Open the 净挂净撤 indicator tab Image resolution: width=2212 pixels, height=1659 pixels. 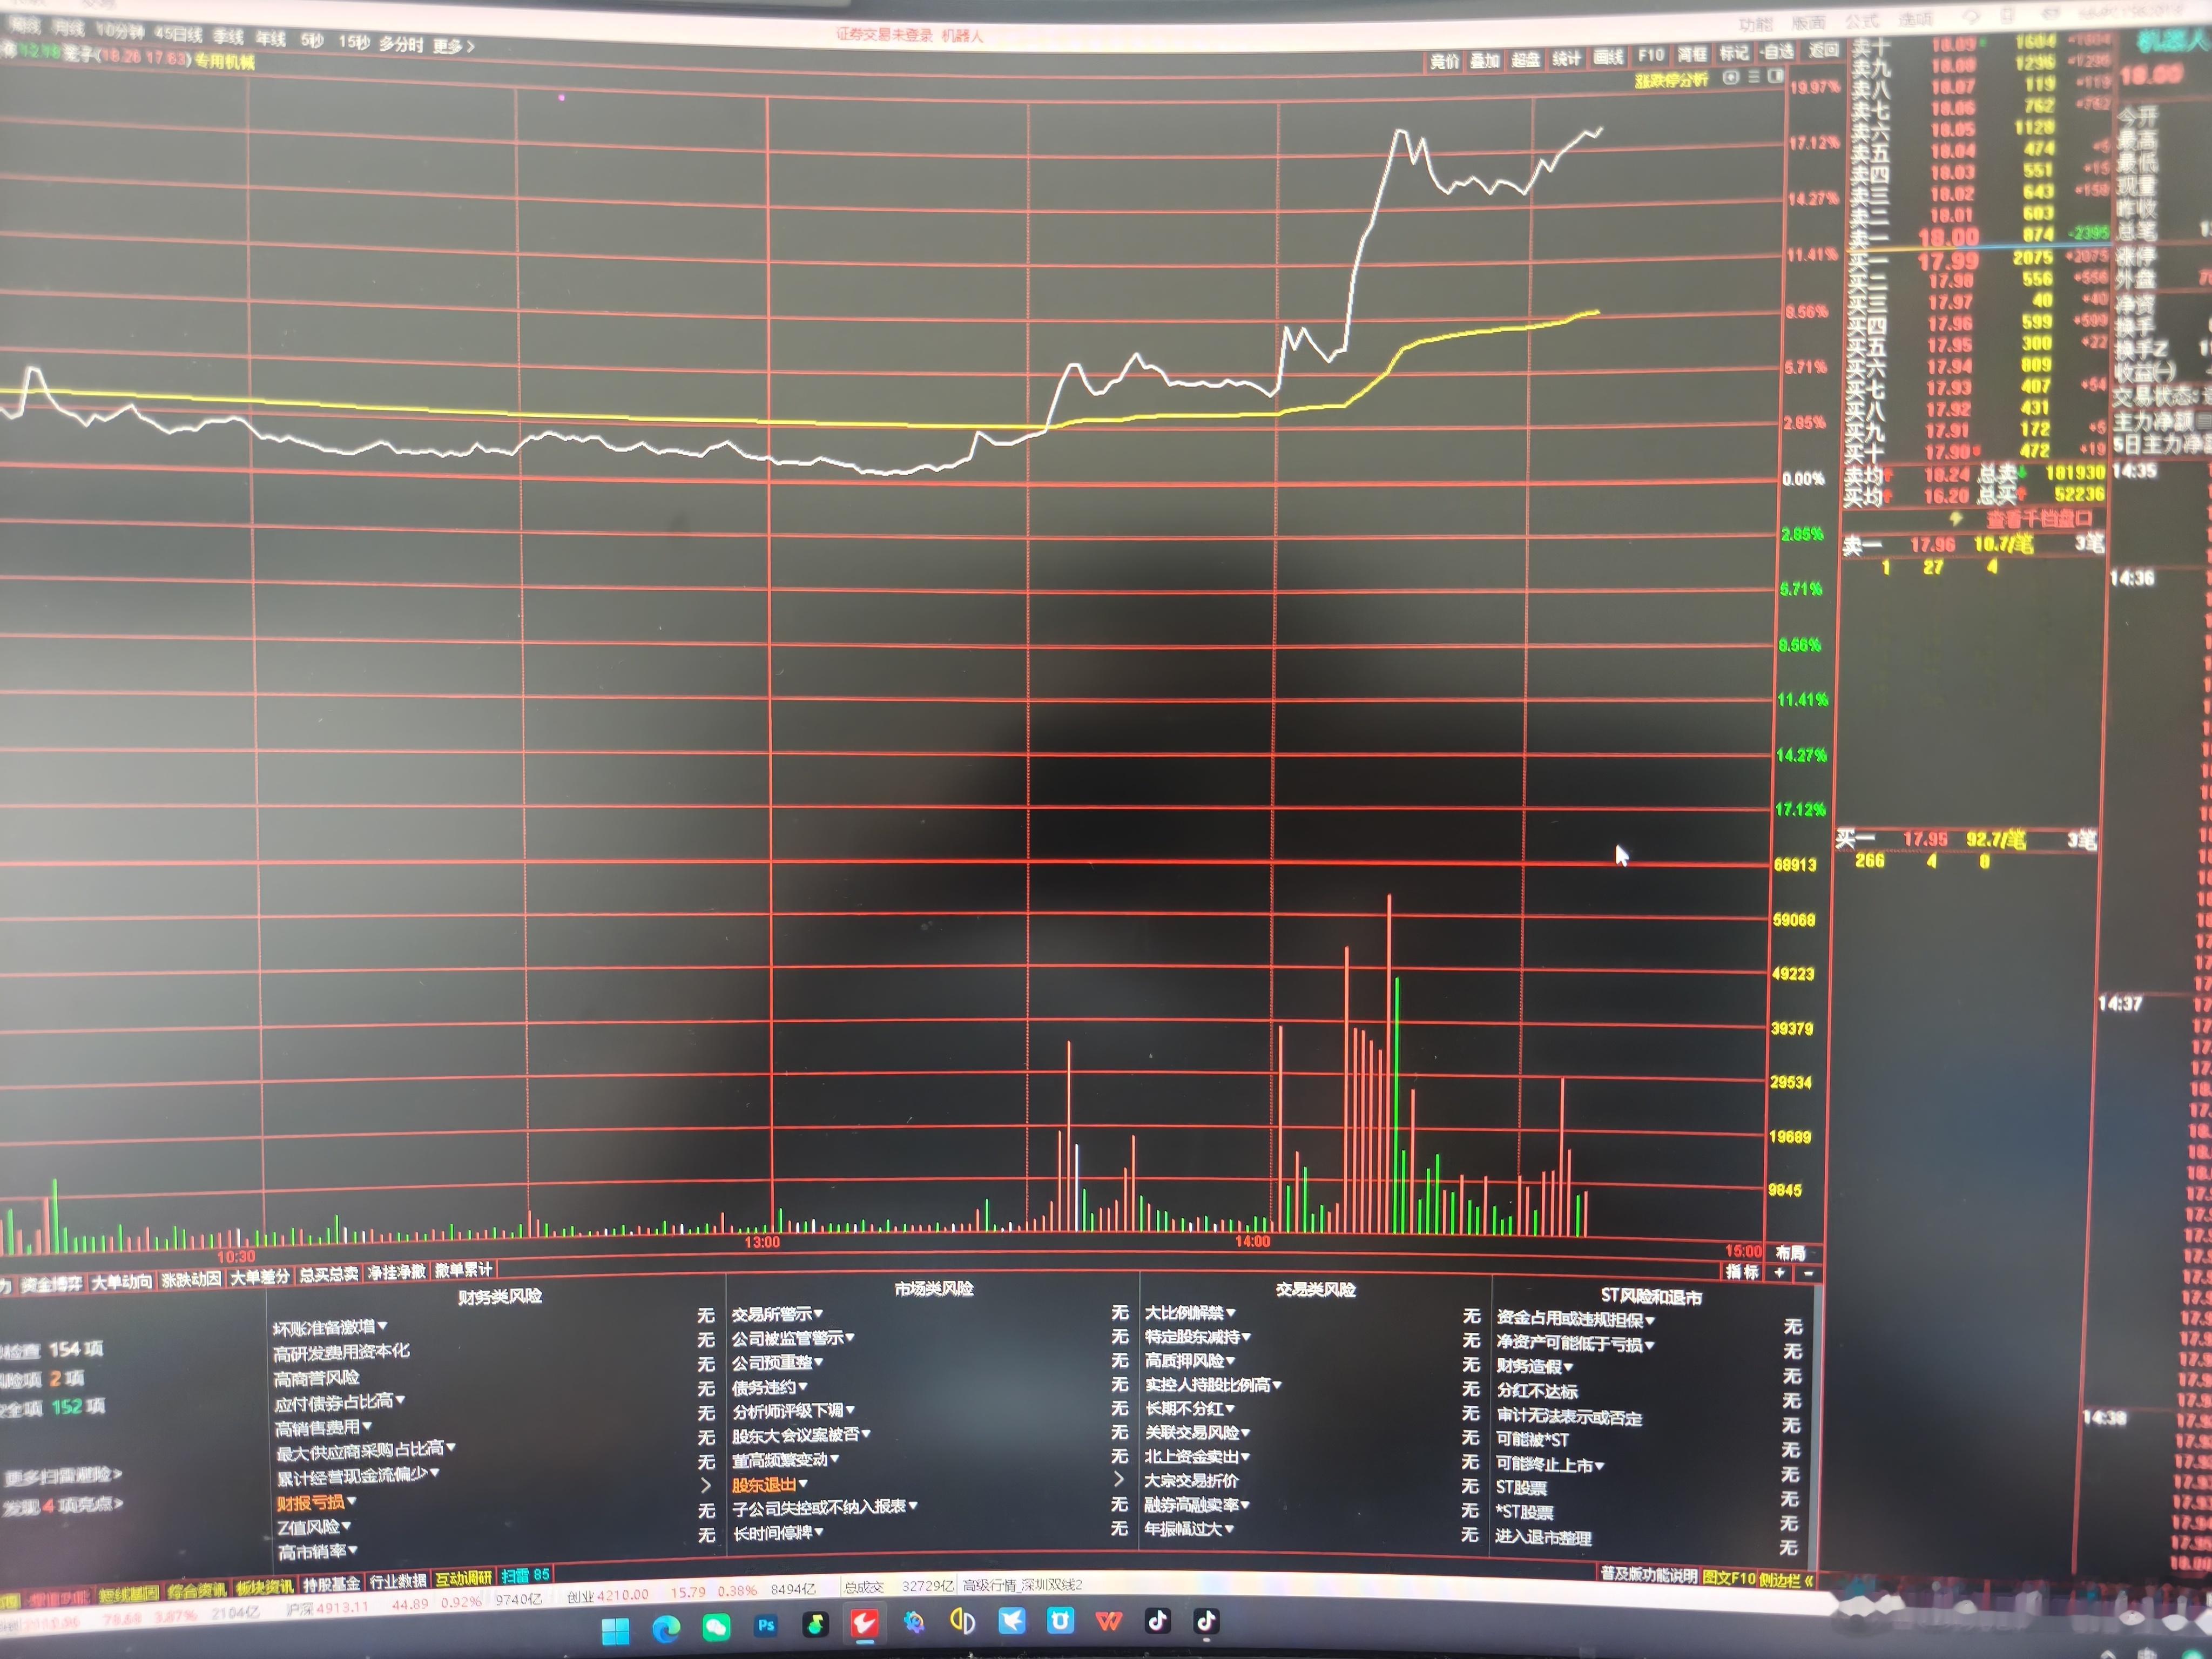click(397, 1272)
